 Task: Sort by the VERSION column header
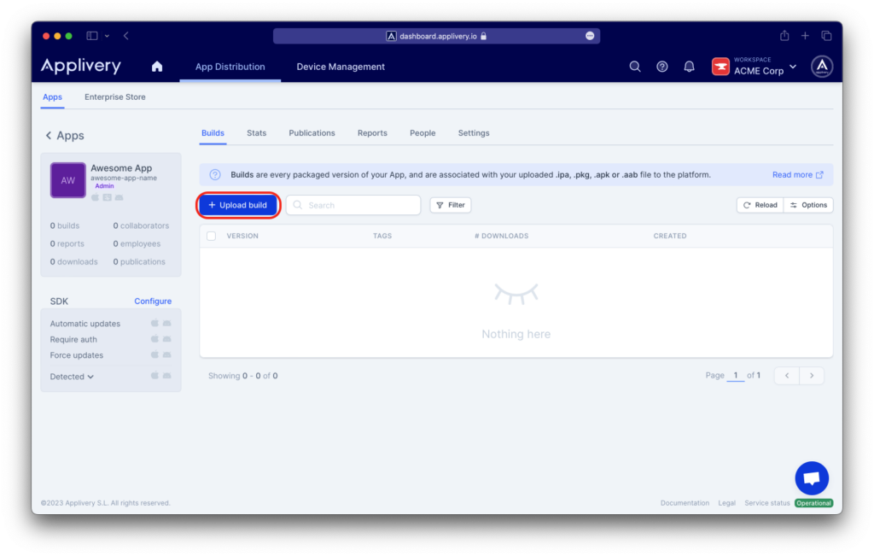tap(242, 236)
